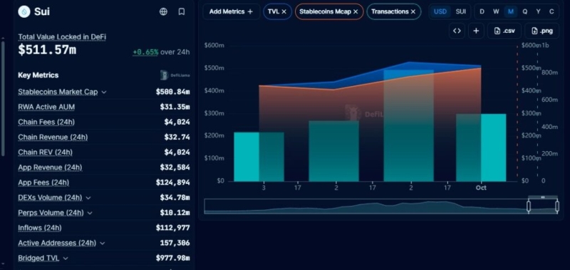Open the embed code icon
Viewport: 570px width, 270px height.
coord(457,31)
